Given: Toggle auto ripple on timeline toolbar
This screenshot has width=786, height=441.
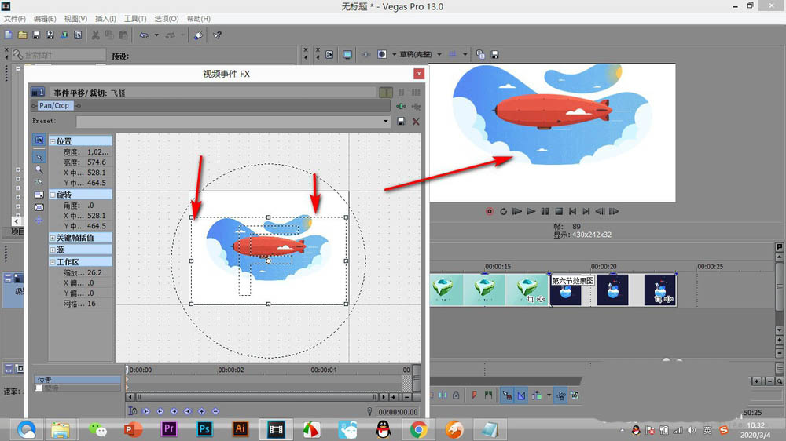Looking at the screenshot, I should (536, 395).
